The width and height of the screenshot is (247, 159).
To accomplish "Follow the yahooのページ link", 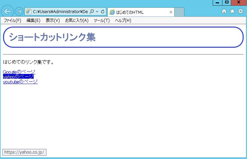I will (18, 77).
